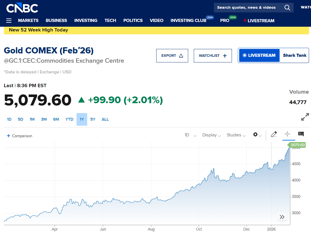
Task: Click the search quotes input field
Action: click(x=247, y=8)
